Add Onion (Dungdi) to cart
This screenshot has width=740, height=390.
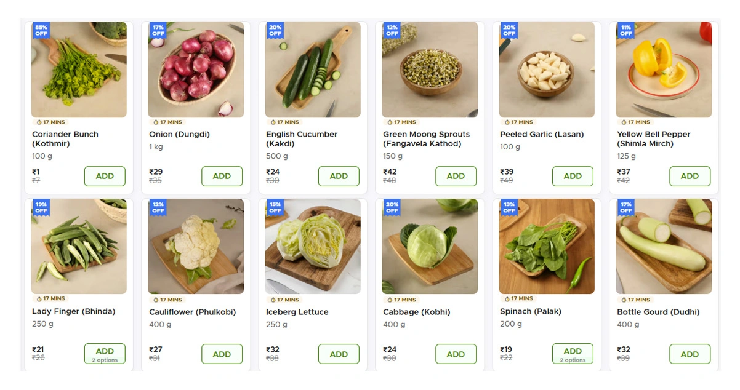pyautogui.click(x=222, y=176)
